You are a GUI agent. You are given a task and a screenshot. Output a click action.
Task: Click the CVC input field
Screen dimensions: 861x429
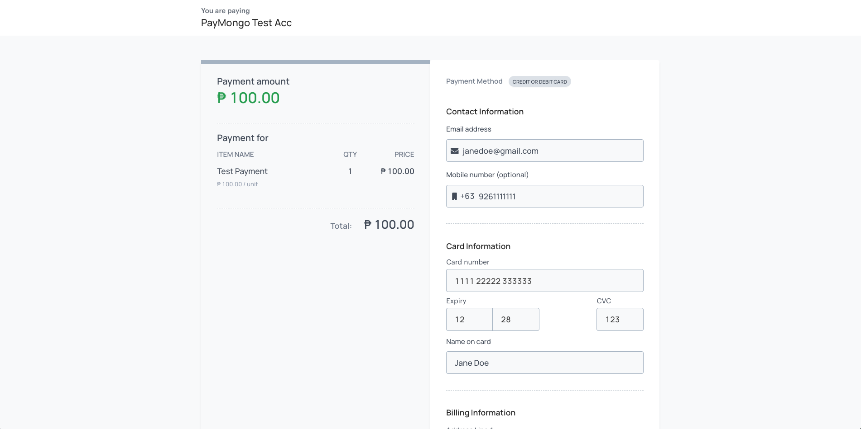click(620, 320)
